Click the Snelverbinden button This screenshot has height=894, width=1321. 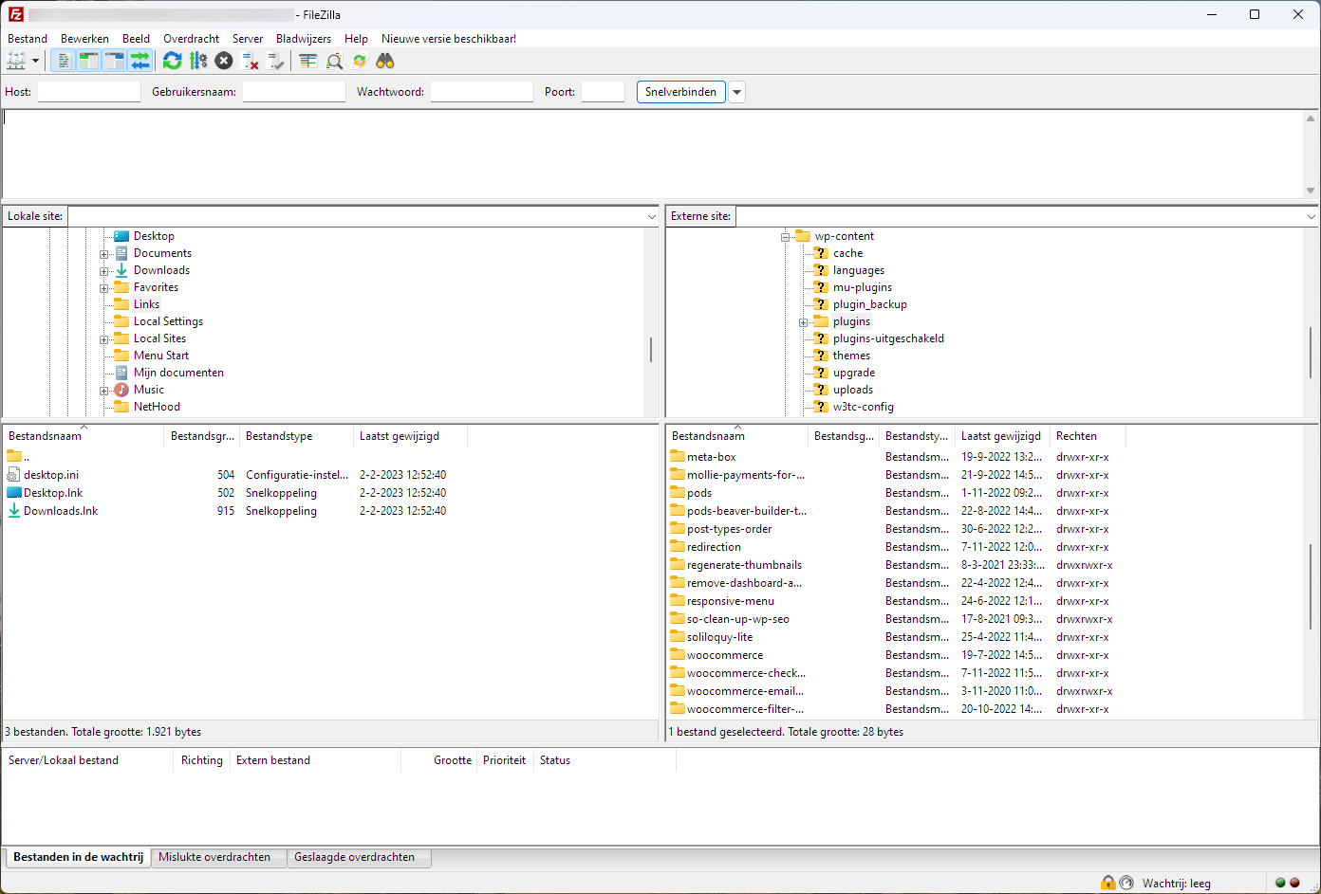[680, 92]
